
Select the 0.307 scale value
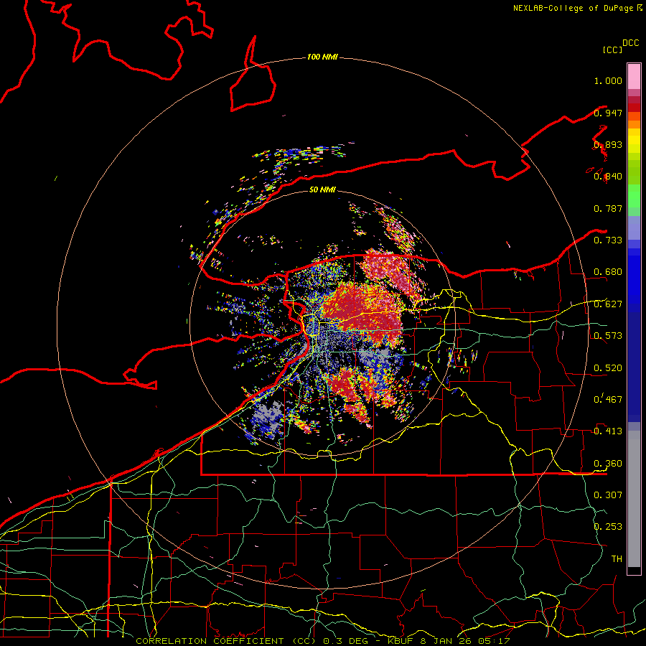[x=608, y=495]
